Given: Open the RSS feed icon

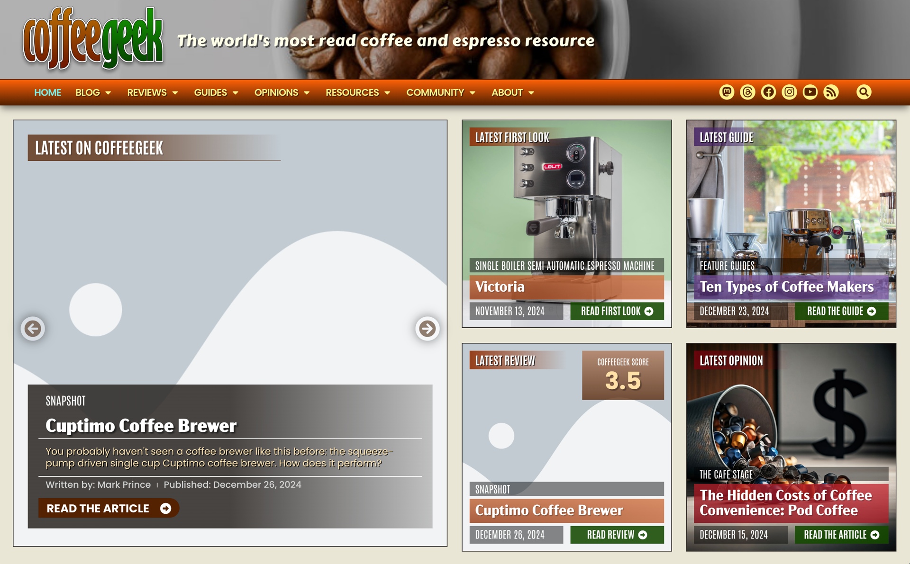Looking at the screenshot, I should [x=831, y=92].
